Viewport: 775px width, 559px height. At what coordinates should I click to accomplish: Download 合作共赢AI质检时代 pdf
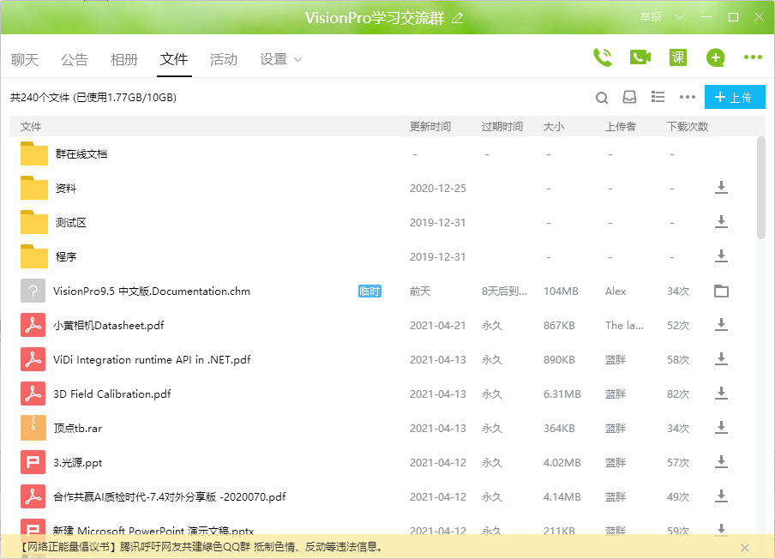click(721, 496)
